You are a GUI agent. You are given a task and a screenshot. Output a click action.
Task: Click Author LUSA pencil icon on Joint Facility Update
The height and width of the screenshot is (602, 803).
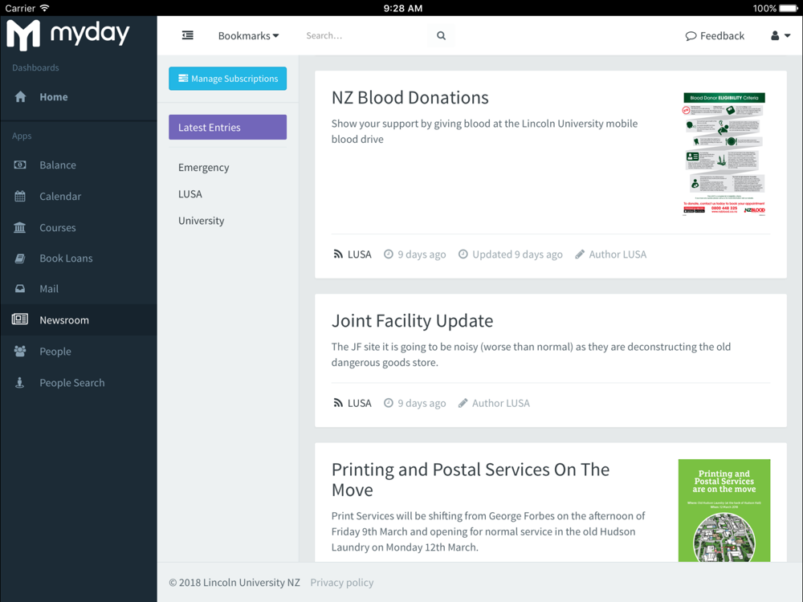click(463, 403)
